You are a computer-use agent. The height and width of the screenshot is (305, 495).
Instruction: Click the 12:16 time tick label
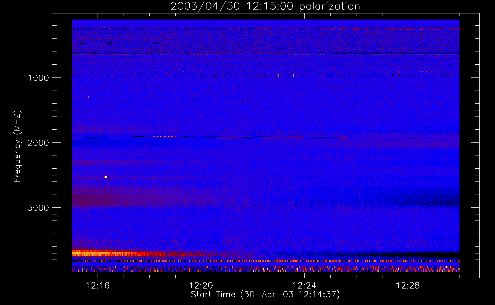98,286
